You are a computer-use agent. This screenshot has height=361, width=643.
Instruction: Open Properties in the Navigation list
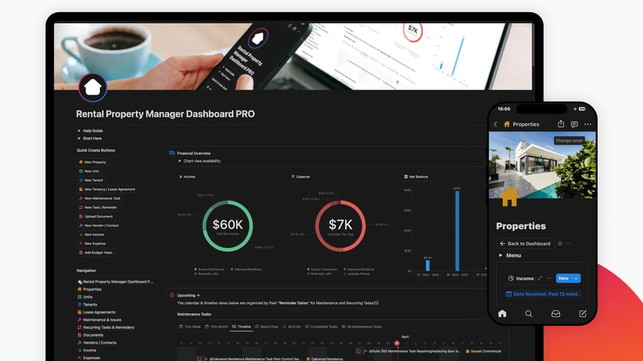point(90,289)
